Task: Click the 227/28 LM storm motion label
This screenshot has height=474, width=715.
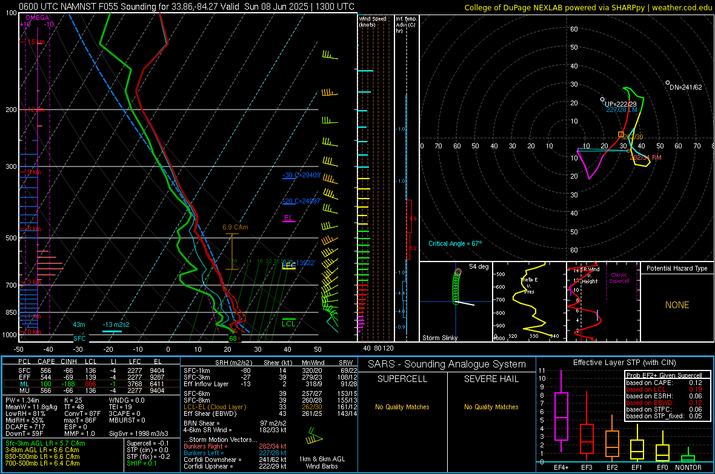Action: (622, 110)
